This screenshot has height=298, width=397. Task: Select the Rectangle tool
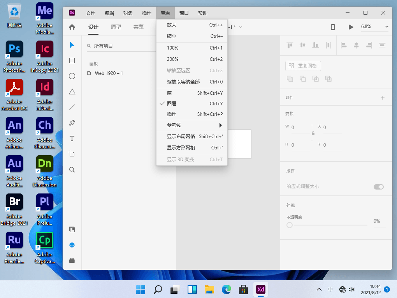(72, 60)
